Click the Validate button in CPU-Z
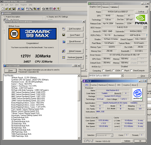Image resolution: width=151 pixels, height=145 pixels. [x=127, y=141]
